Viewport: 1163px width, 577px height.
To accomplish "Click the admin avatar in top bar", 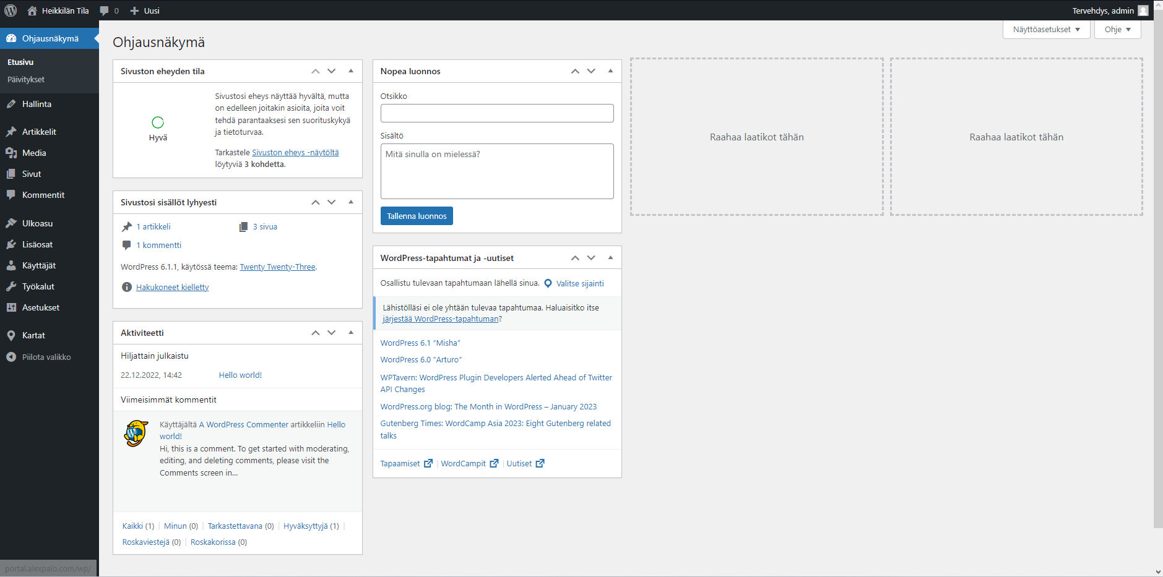I will (1143, 11).
